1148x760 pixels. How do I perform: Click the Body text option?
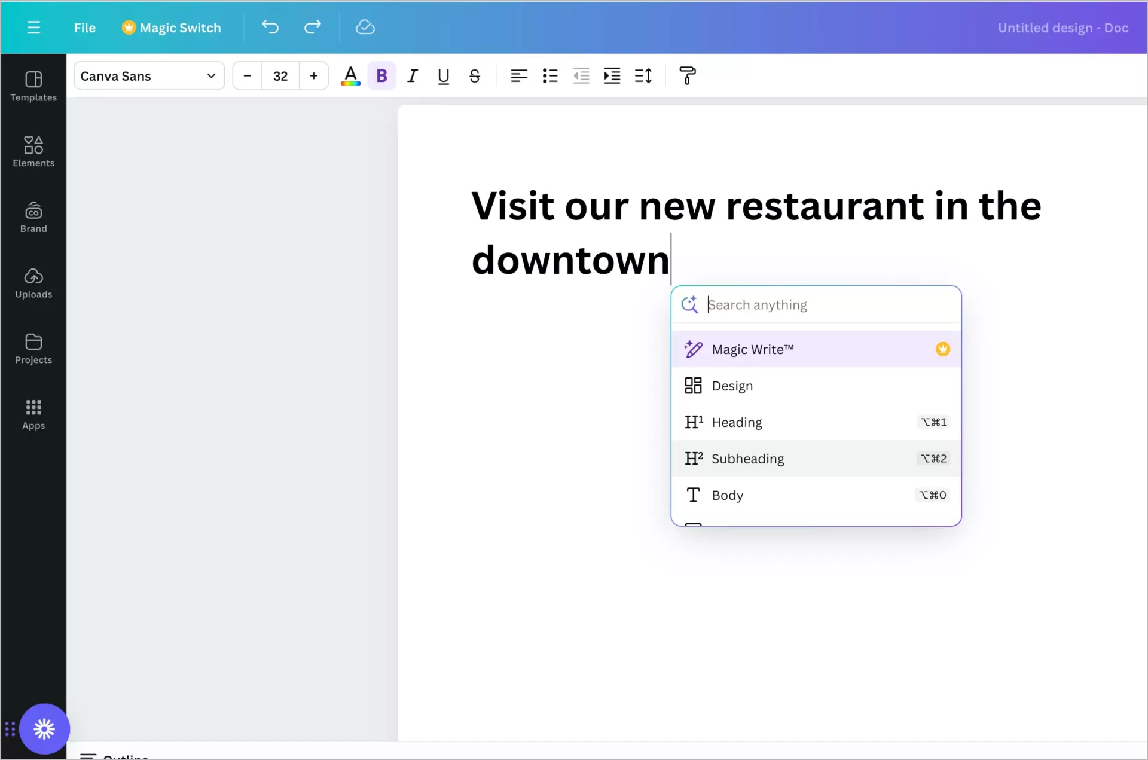pyautogui.click(x=726, y=495)
